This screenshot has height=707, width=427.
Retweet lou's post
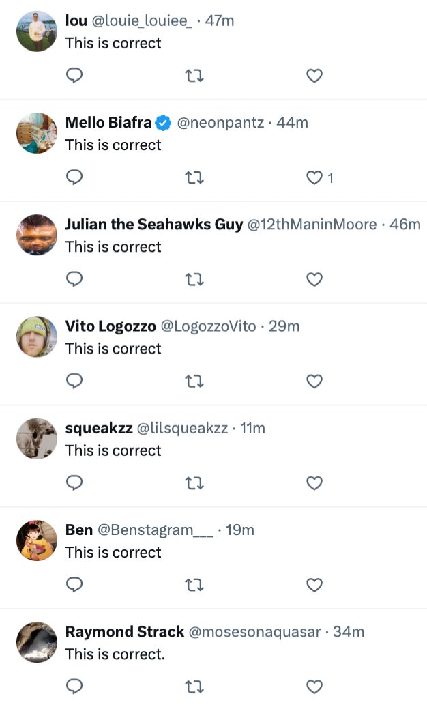click(x=194, y=76)
